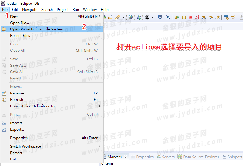Switch to the Properties tab

pyautogui.click(x=142, y=157)
